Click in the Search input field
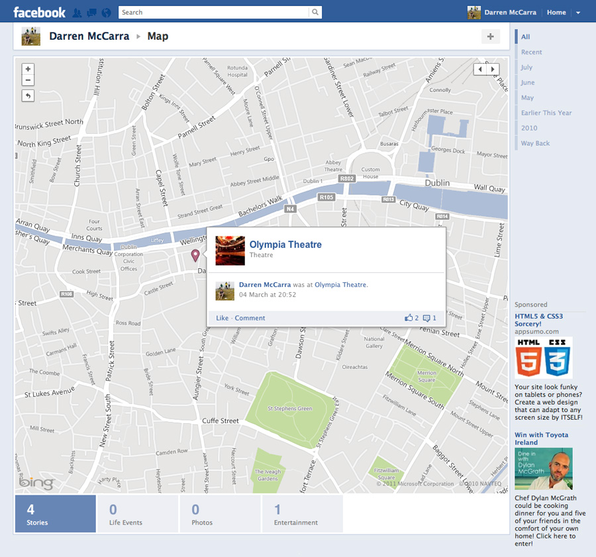This screenshot has width=596, height=557. [x=213, y=12]
